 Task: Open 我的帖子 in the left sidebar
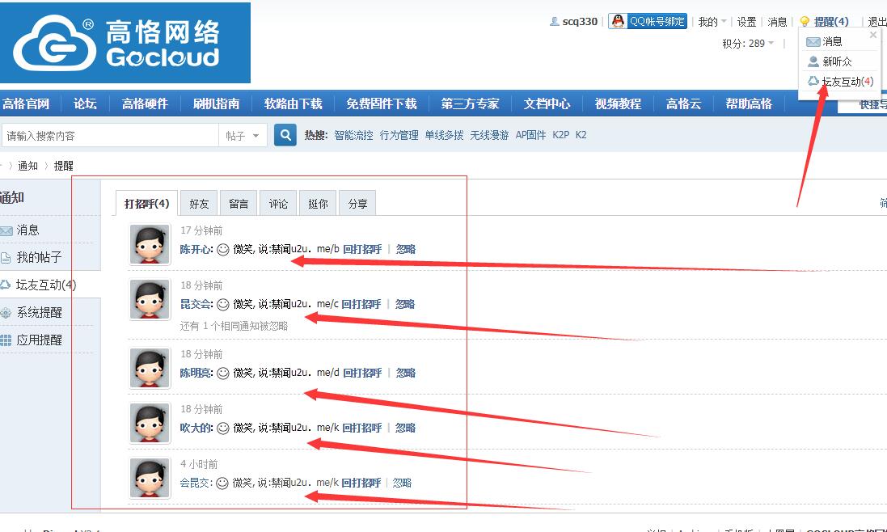point(39,257)
